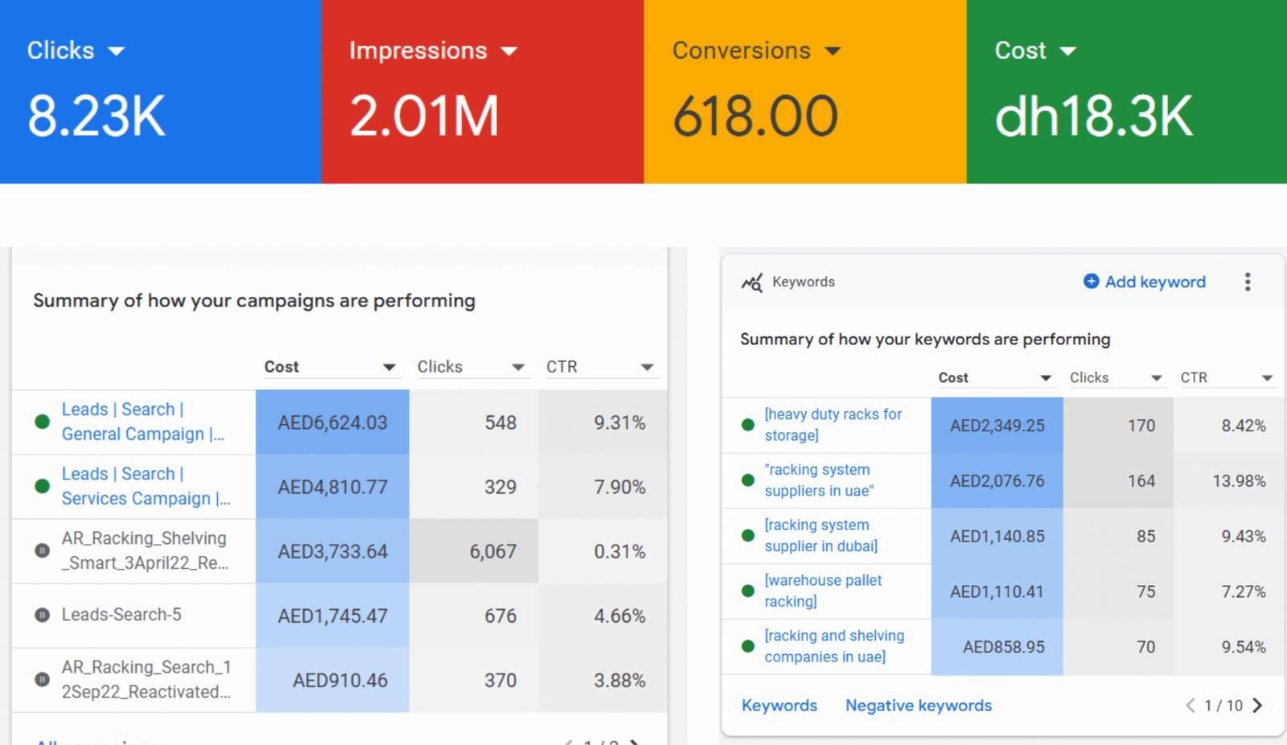
Task: Open campaigns table Cost column dropdown
Action: 389,367
